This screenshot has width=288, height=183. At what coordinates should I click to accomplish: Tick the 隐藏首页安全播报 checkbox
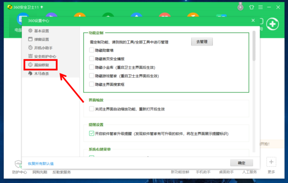(x=92, y=59)
